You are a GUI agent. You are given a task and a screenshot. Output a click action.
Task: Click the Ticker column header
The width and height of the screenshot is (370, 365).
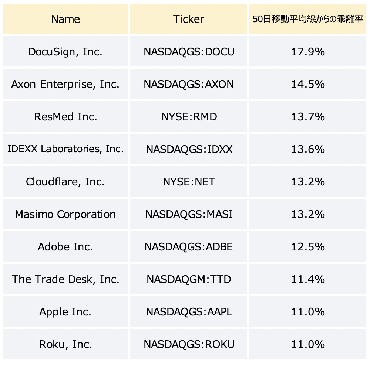pos(189,19)
